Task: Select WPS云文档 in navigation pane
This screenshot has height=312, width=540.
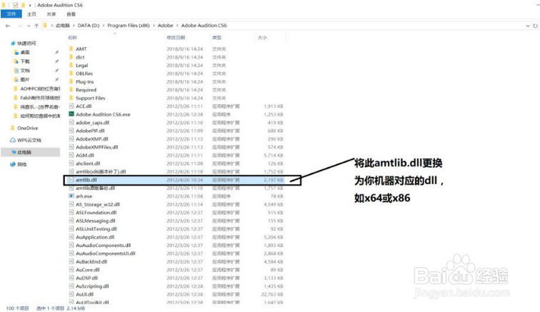Action: click(29, 140)
